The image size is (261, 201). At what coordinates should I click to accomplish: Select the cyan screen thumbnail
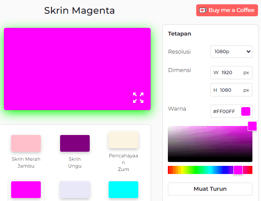(x=123, y=189)
